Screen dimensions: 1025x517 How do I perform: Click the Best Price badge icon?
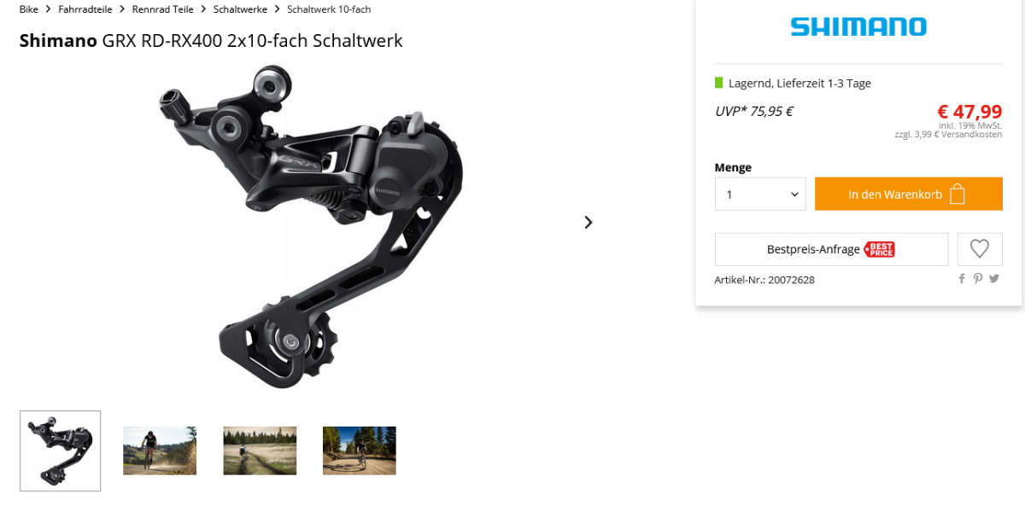point(879,249)
